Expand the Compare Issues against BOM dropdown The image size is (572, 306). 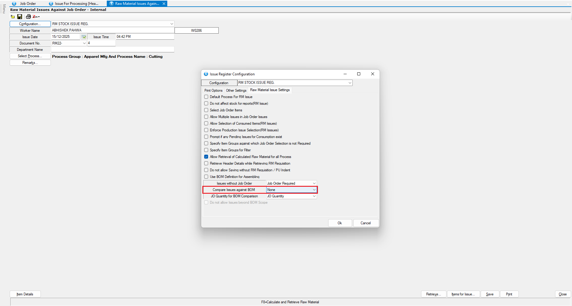tap(314, 190)
